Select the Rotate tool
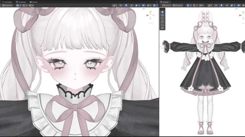 (162, 18)
